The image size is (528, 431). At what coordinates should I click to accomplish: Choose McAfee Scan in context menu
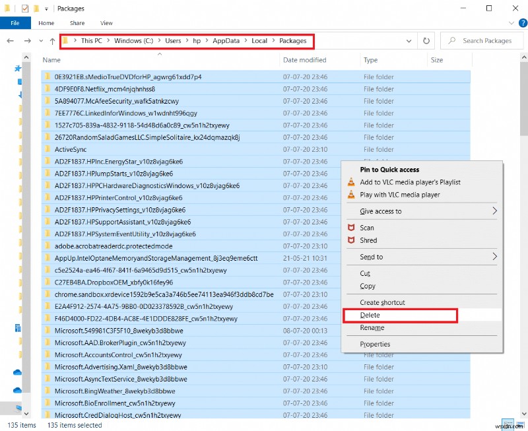point(367,228)
